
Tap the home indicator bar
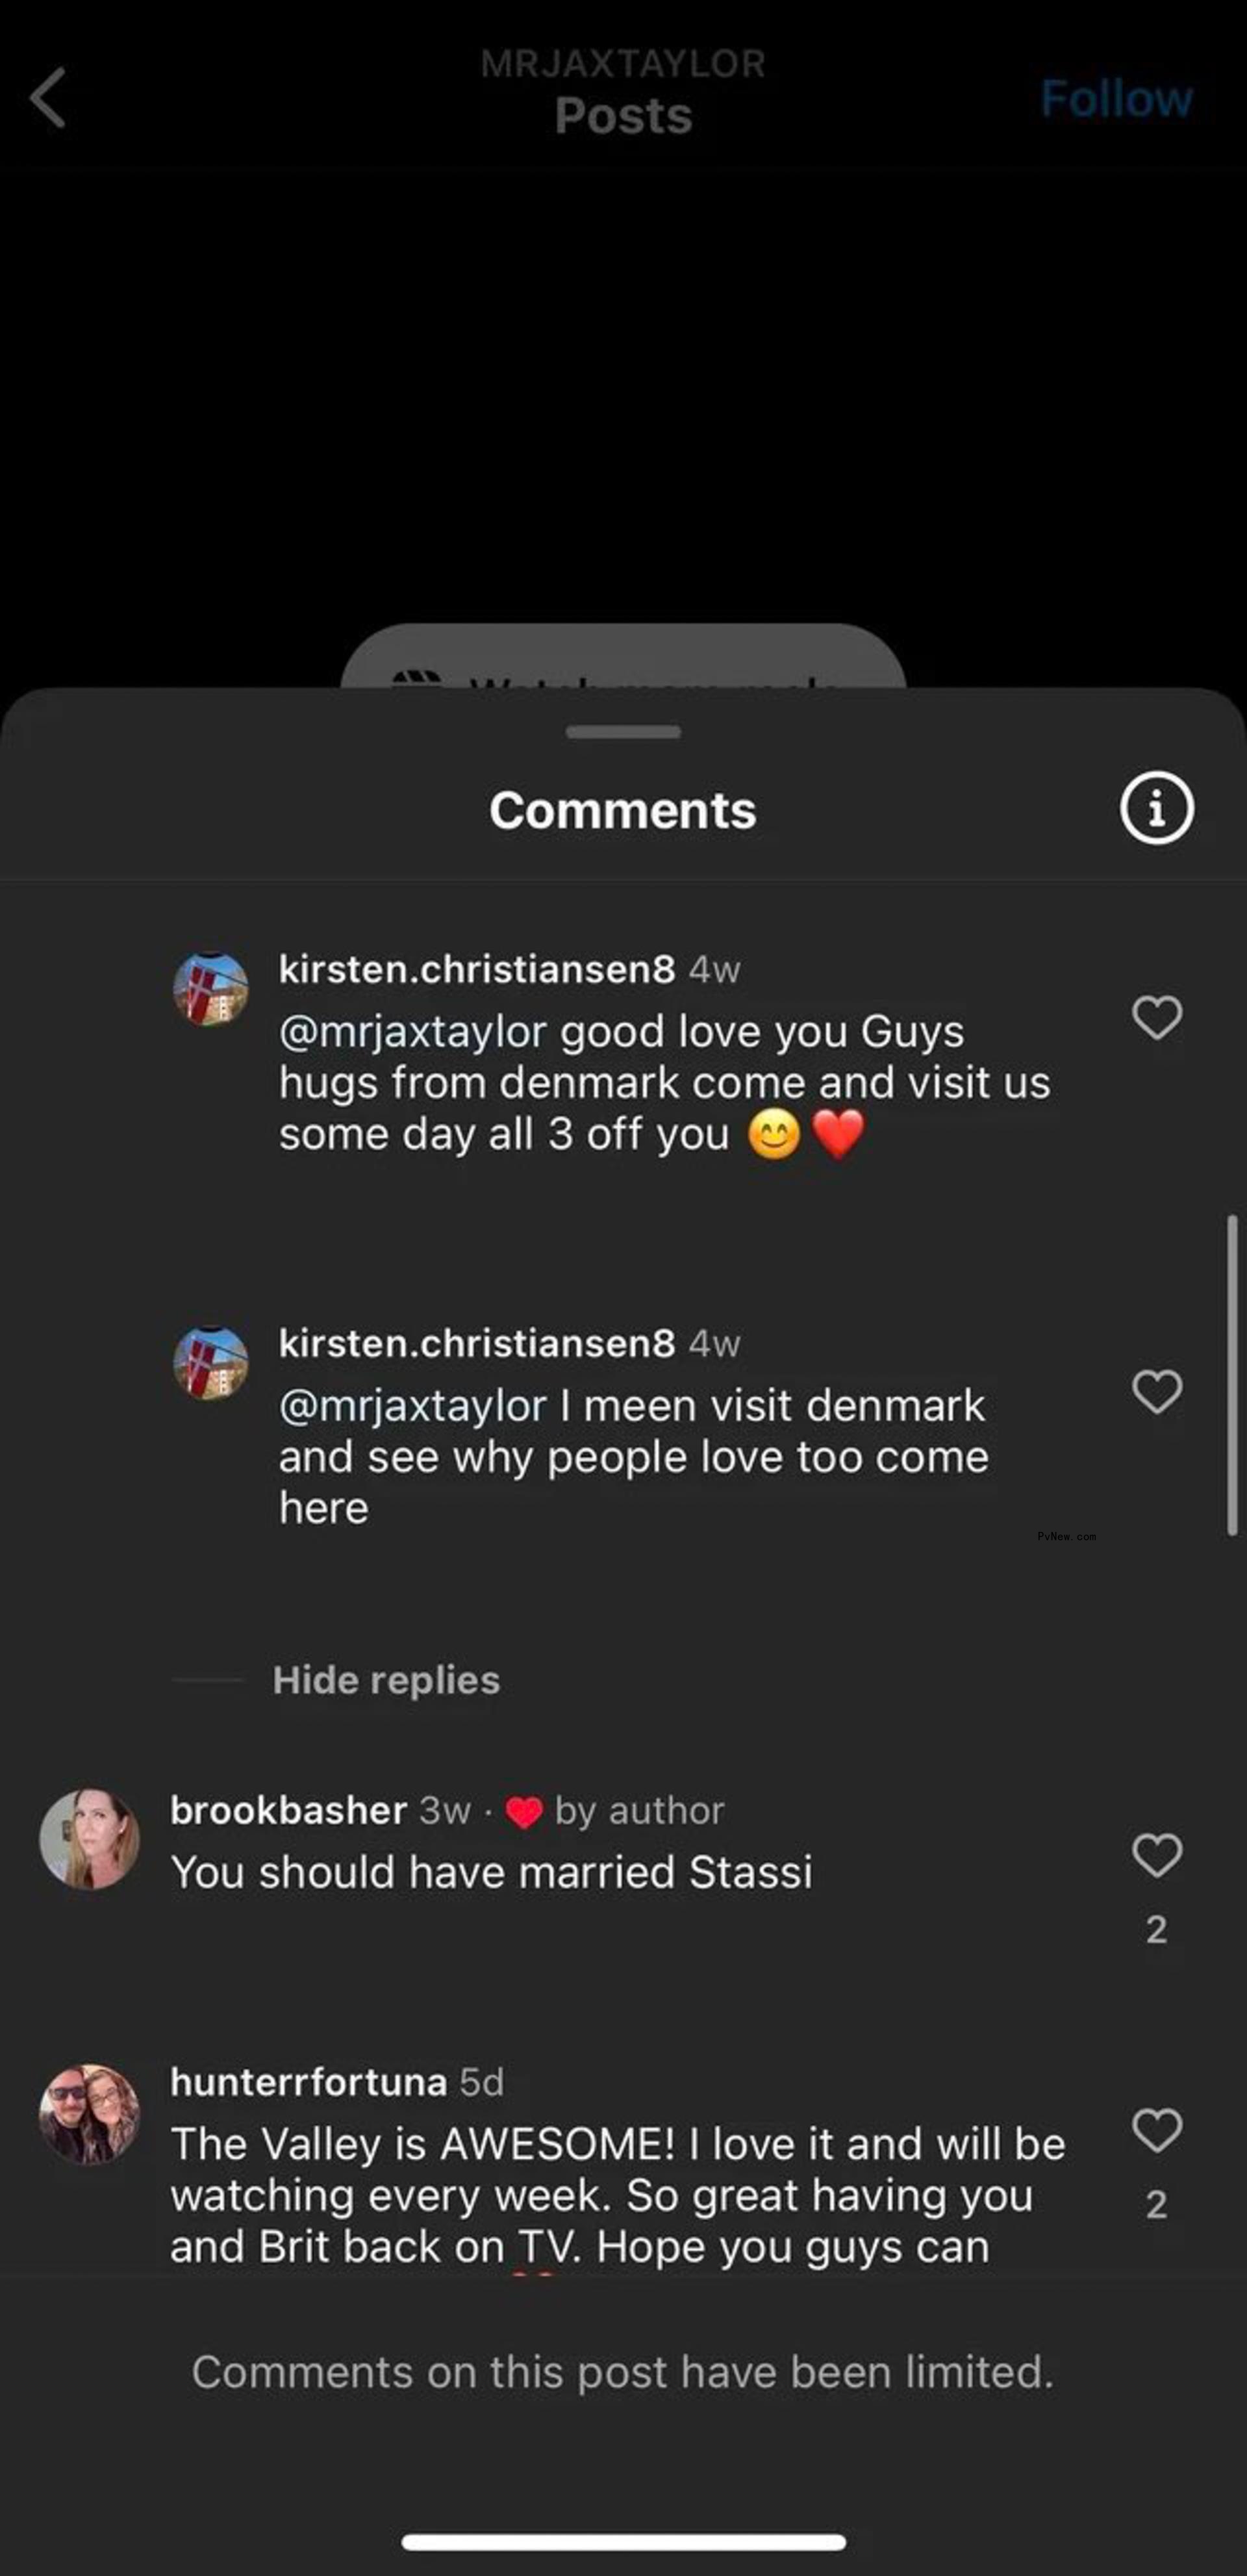click(623, 2542)
